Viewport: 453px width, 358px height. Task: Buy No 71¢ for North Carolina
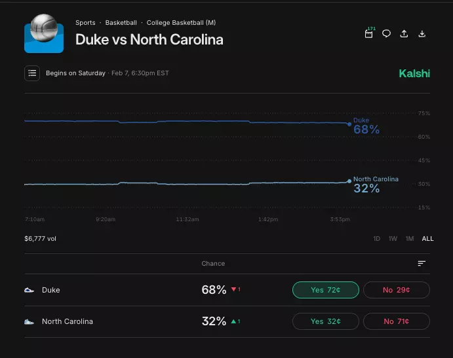click(397, 321)
